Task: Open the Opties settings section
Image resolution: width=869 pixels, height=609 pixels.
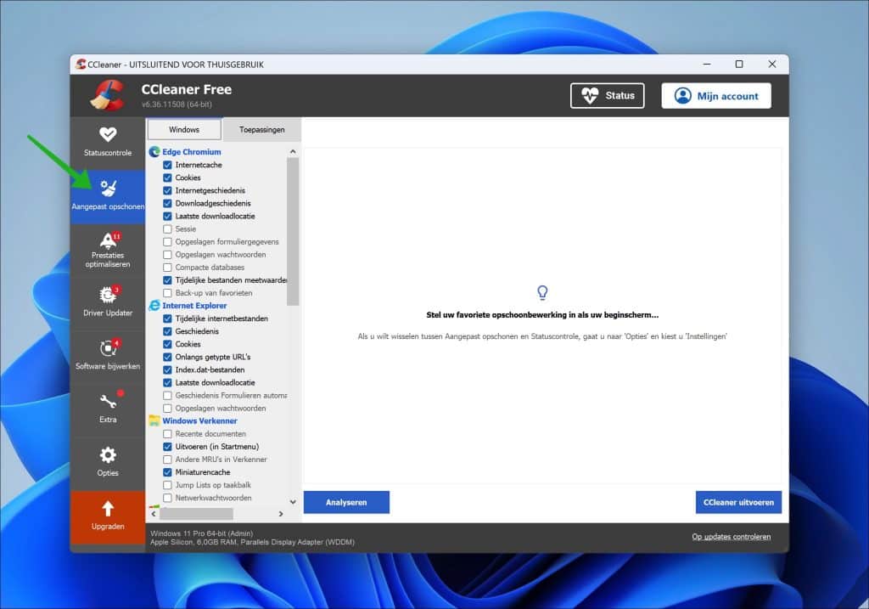Action: (x=108, y=463)
